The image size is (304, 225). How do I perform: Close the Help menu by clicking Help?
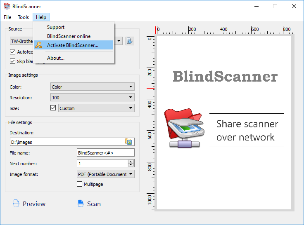[41, 17]
